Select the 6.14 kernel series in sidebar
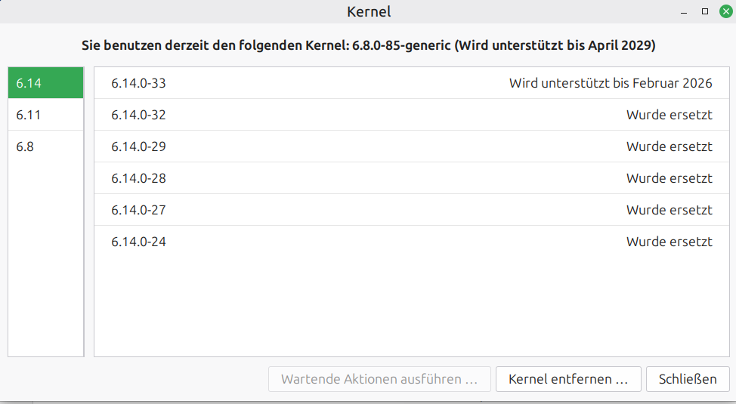Image resolution: width=736 pixels, height=404 pixels. click(45, 83)
